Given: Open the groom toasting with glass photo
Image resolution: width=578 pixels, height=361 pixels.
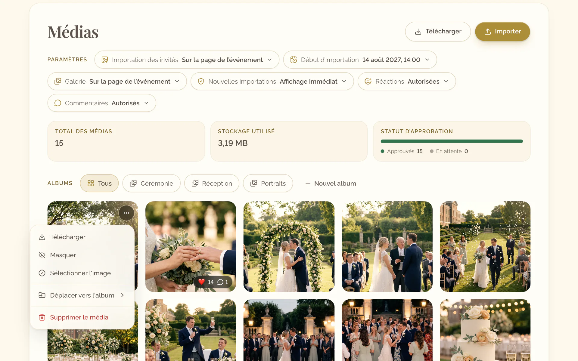Looking at the screenshot, I should click(191, 330).
